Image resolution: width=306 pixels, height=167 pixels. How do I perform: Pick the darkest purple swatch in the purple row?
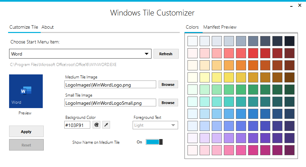pyautogui.click(x=290, y=138)
